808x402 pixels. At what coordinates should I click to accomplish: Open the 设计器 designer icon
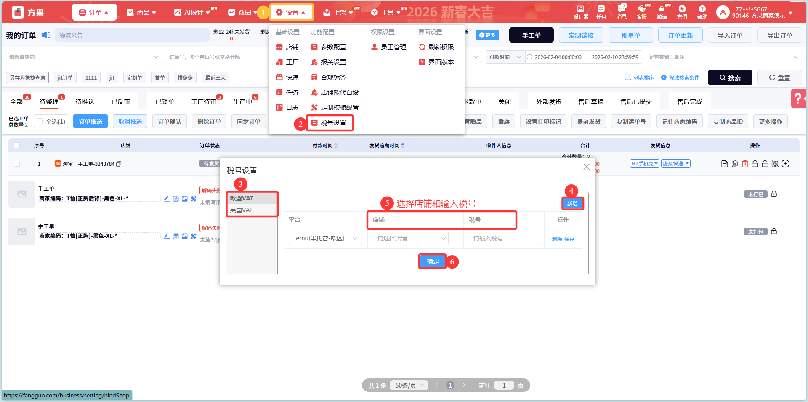click(581, 12)
